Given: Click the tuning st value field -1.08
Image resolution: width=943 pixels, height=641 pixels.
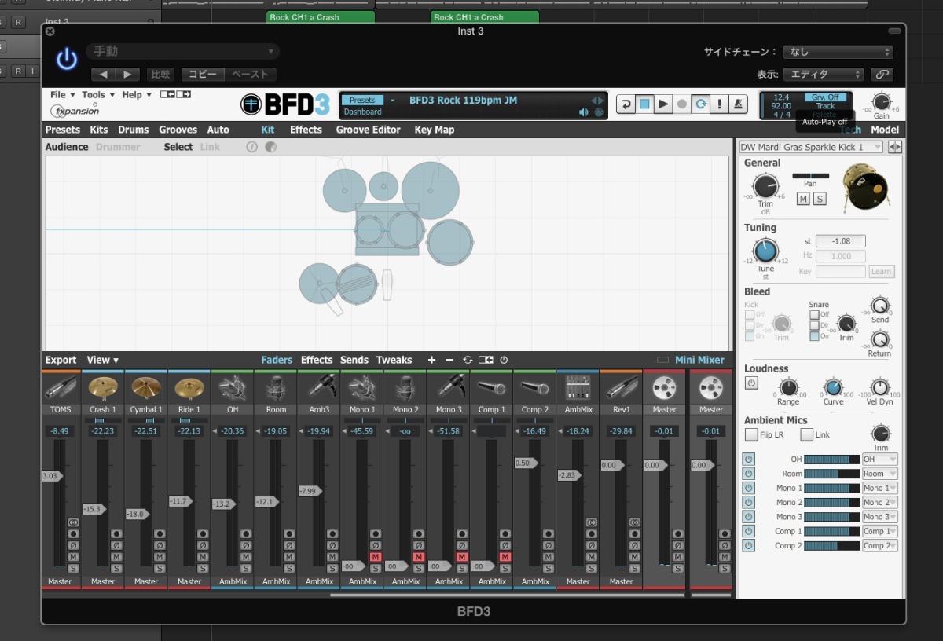Looking at the screenshot, I should [840, 241].
